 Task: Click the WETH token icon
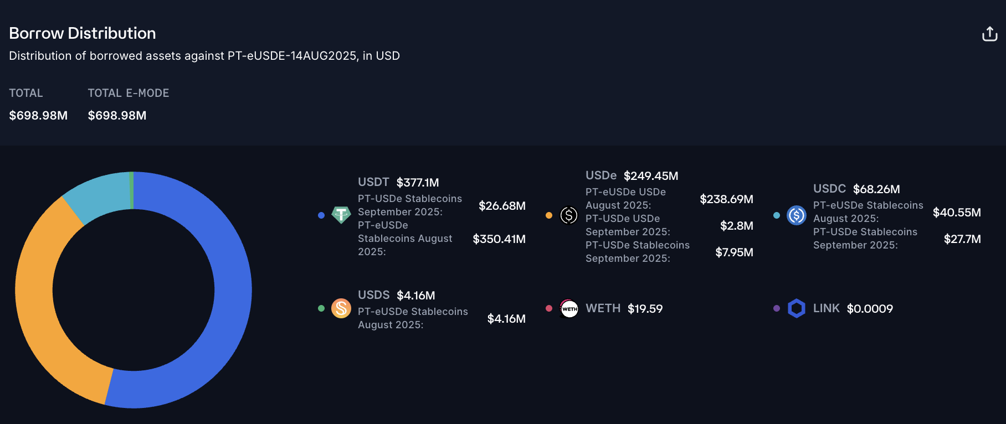[x=569, y=308]
